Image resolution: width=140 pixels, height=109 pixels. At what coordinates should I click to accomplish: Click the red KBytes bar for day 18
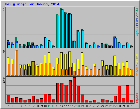coord(78,94)
